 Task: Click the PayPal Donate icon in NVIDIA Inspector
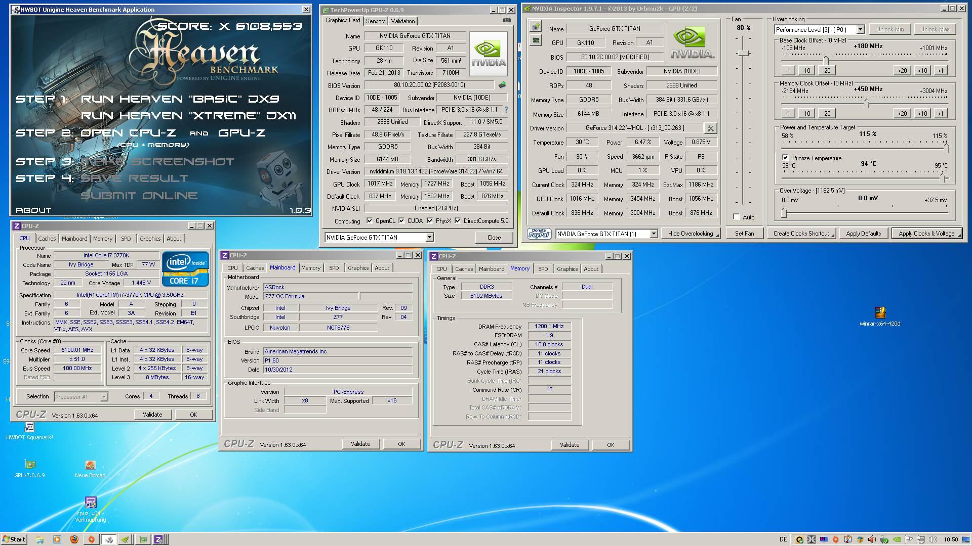click(x=539, y=234)
